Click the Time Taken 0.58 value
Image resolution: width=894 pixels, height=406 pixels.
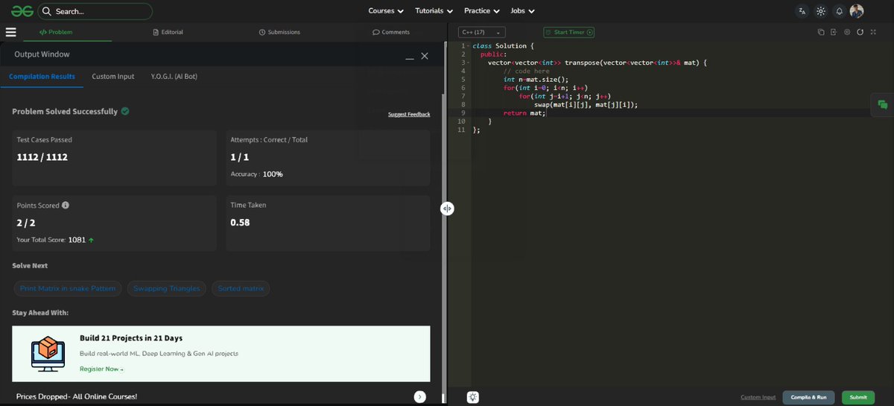click(240, 222)
